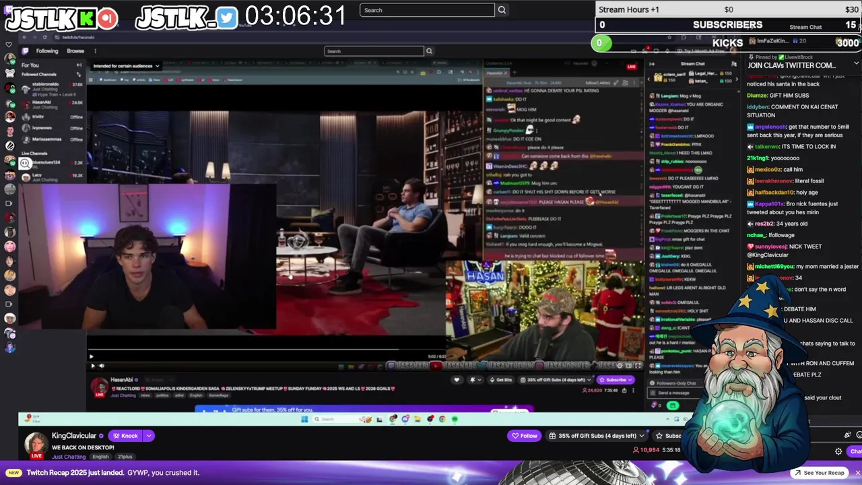The width and height of the screenshot is (862, 485).
Task: Open more options dots under HasanAbi Subscribe
Action: pos(633,390)
